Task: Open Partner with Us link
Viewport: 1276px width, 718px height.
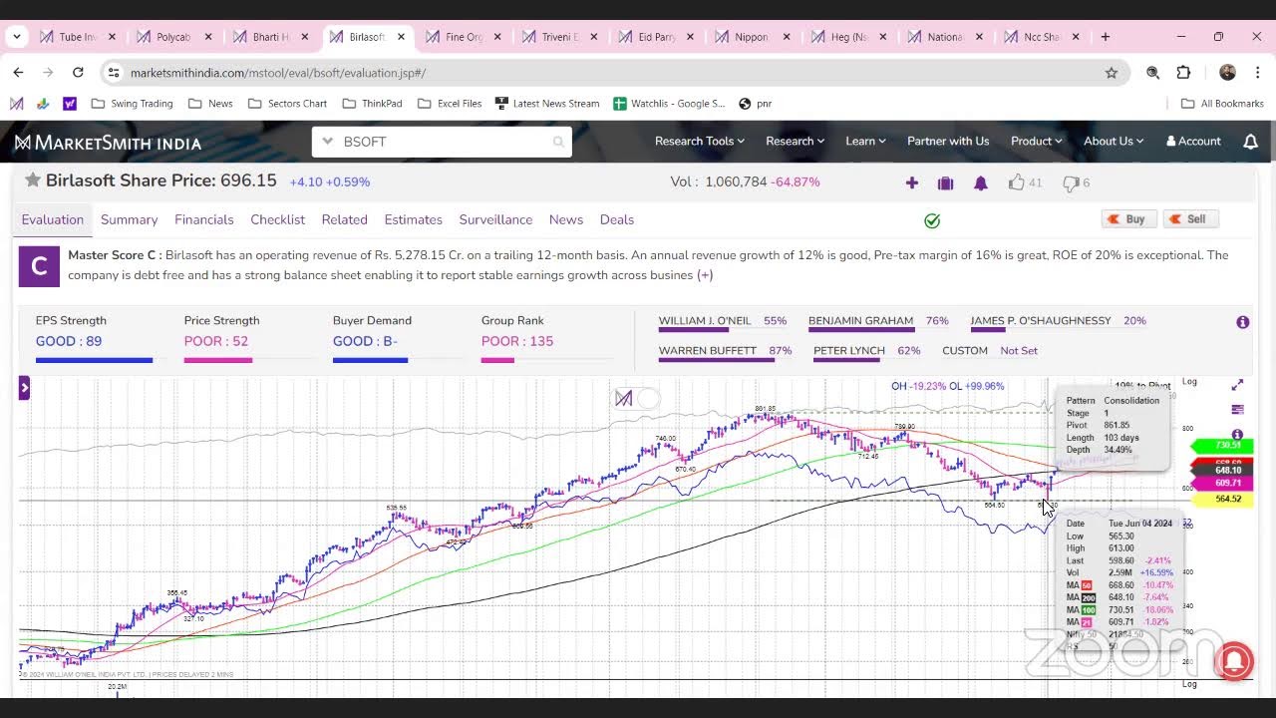Action: 948,142
